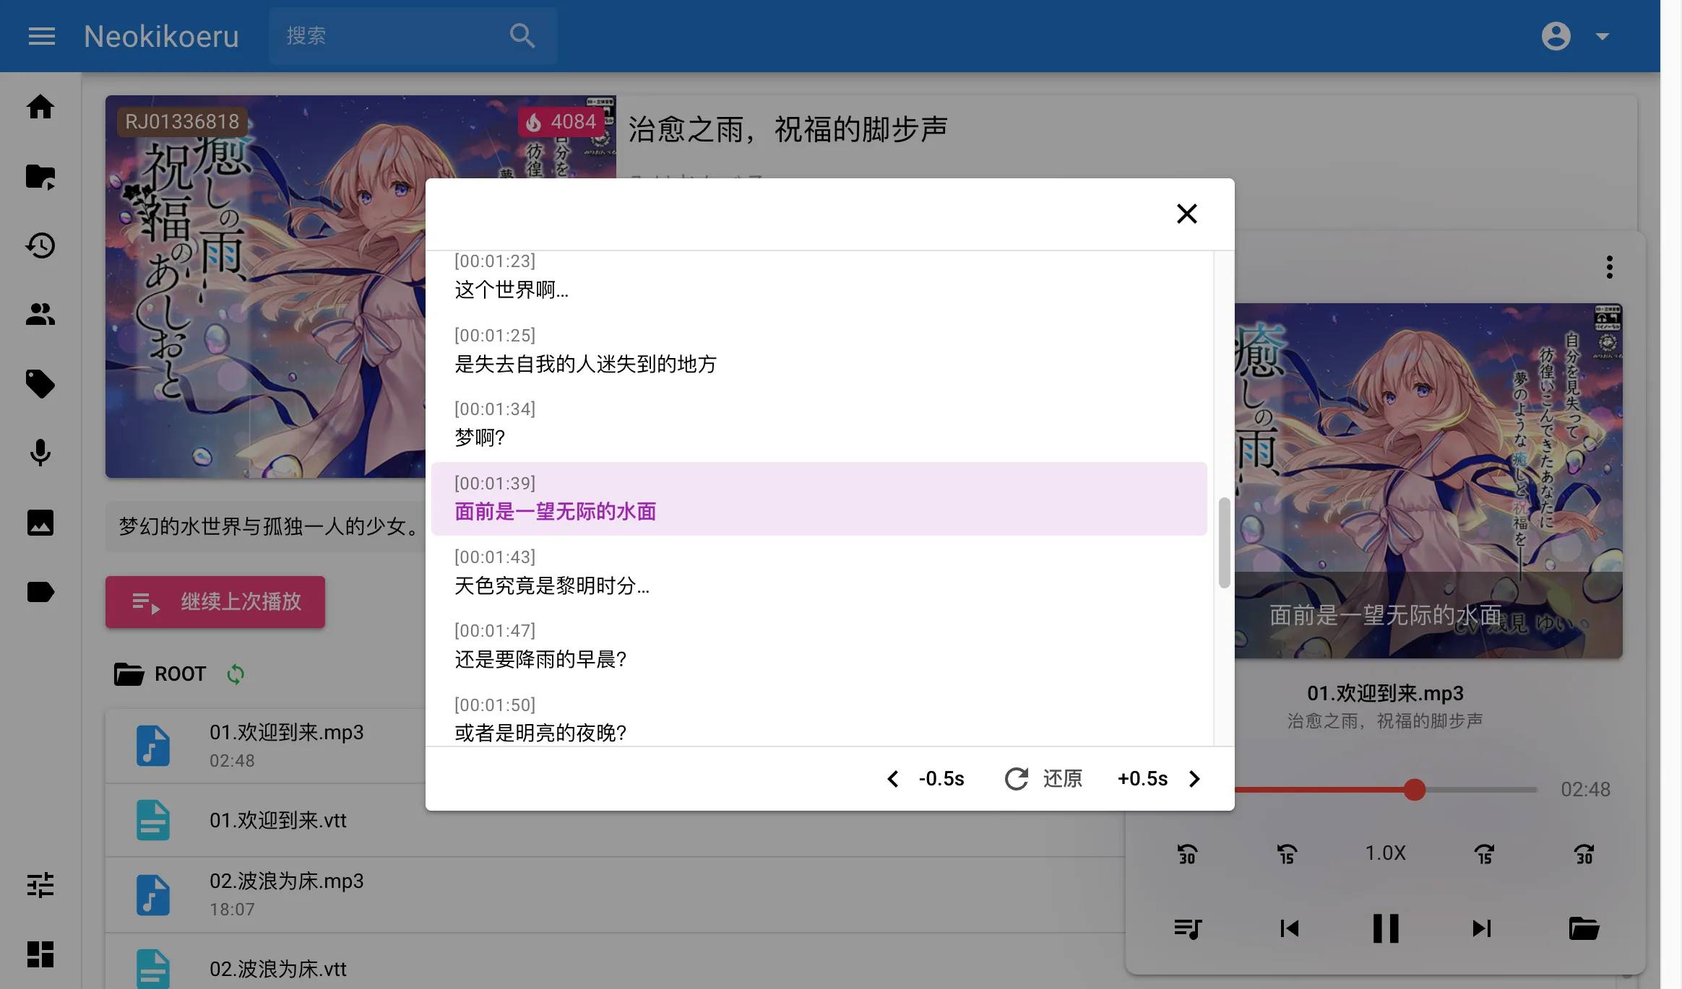Open the tags icon in the sidebar
The height and width of the screenshot is (989, 1682).
(x=40, y=383)
